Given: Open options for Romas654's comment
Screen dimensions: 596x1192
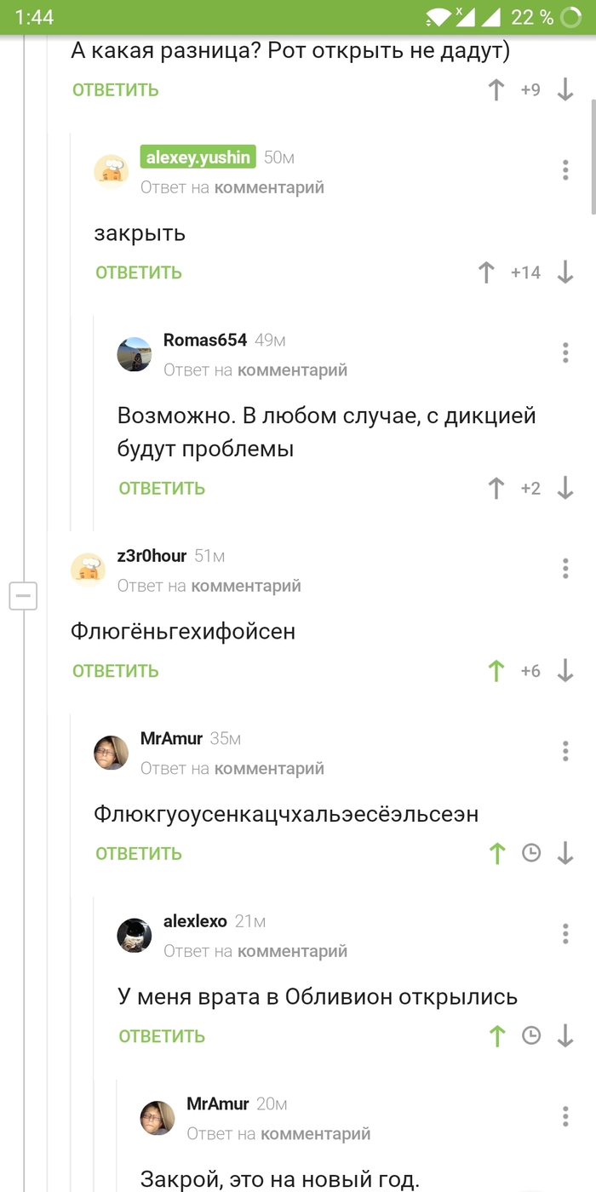Looking at the screenshot, I should [564, 352].
